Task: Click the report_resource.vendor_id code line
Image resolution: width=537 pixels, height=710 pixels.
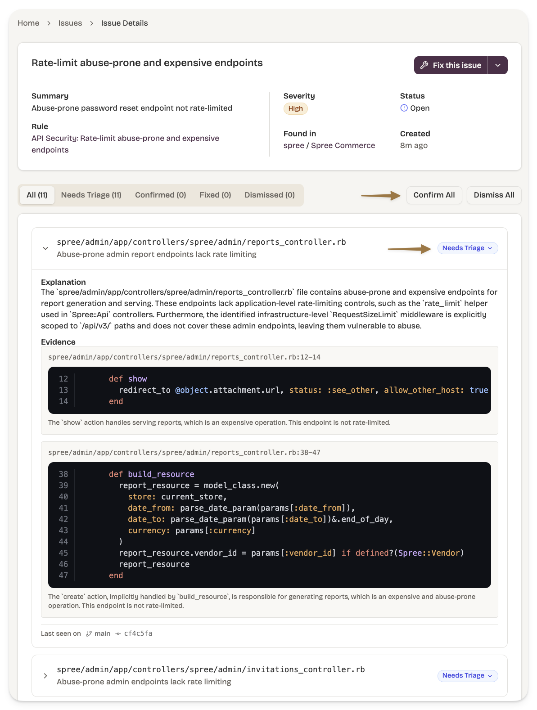Action: pyautogui.click(x=291, y=553)
